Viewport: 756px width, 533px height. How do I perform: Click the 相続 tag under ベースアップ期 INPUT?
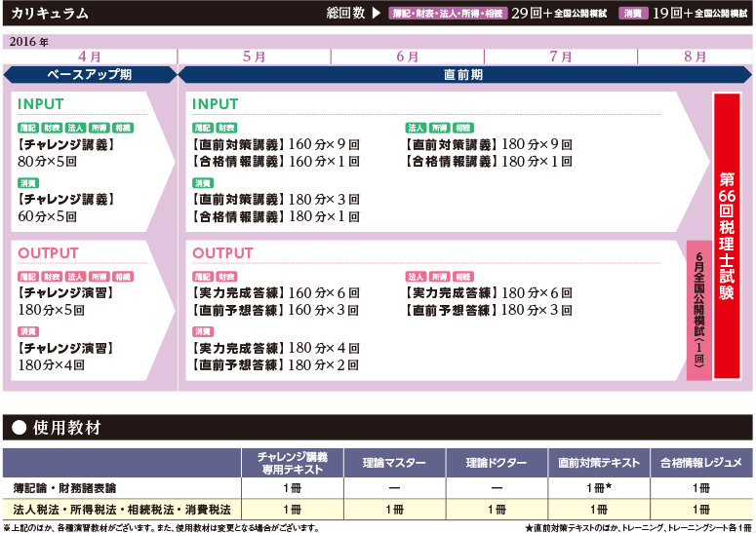click(122, 128)
